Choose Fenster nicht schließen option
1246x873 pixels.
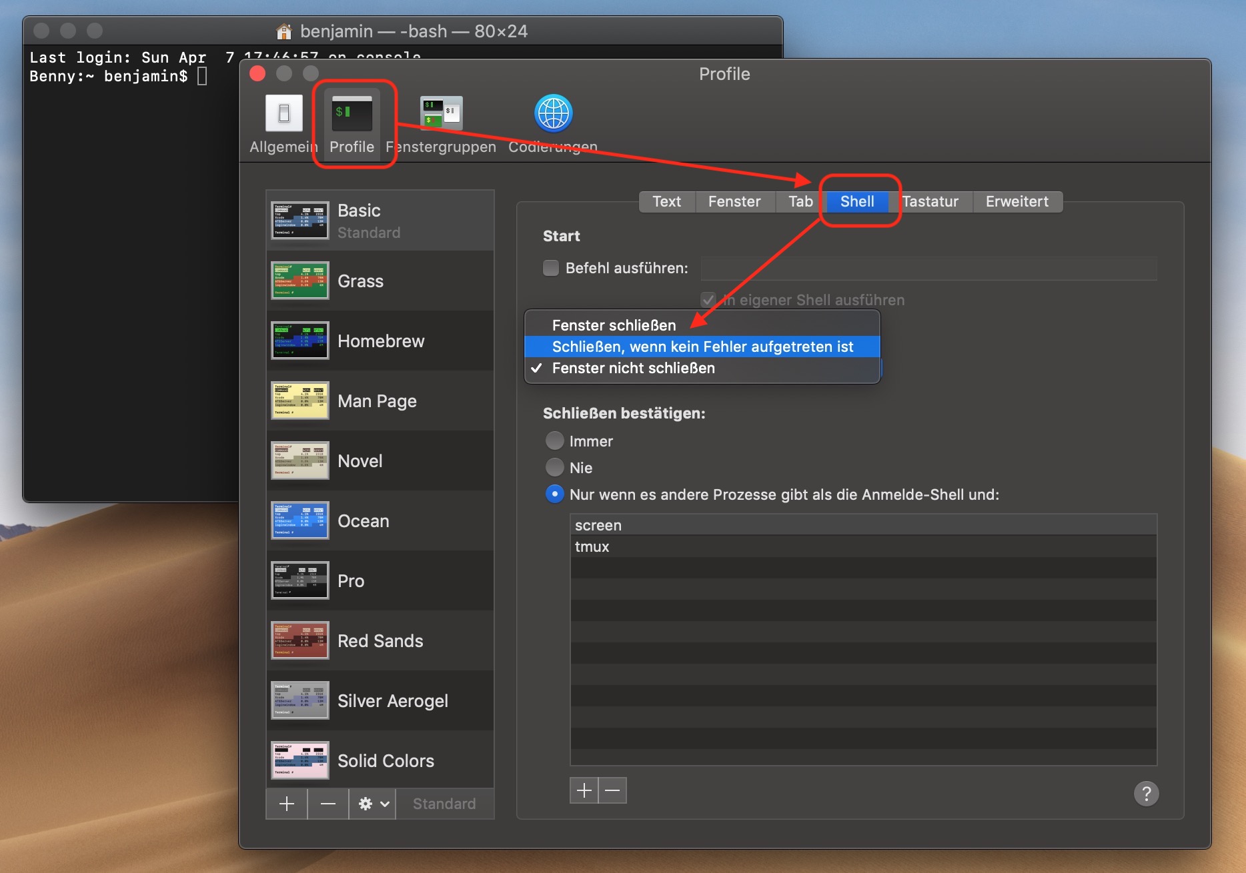click(702, 368)
